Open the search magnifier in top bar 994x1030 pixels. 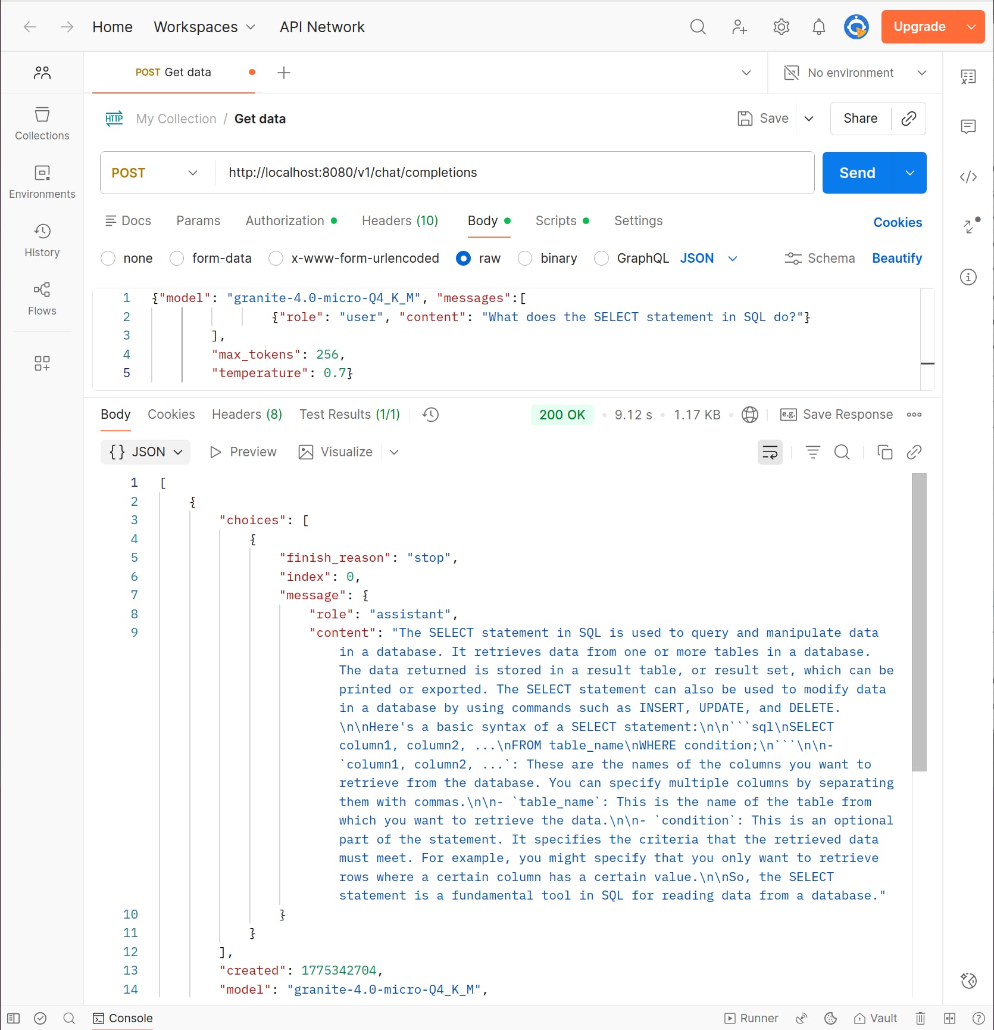pos(698,27)
